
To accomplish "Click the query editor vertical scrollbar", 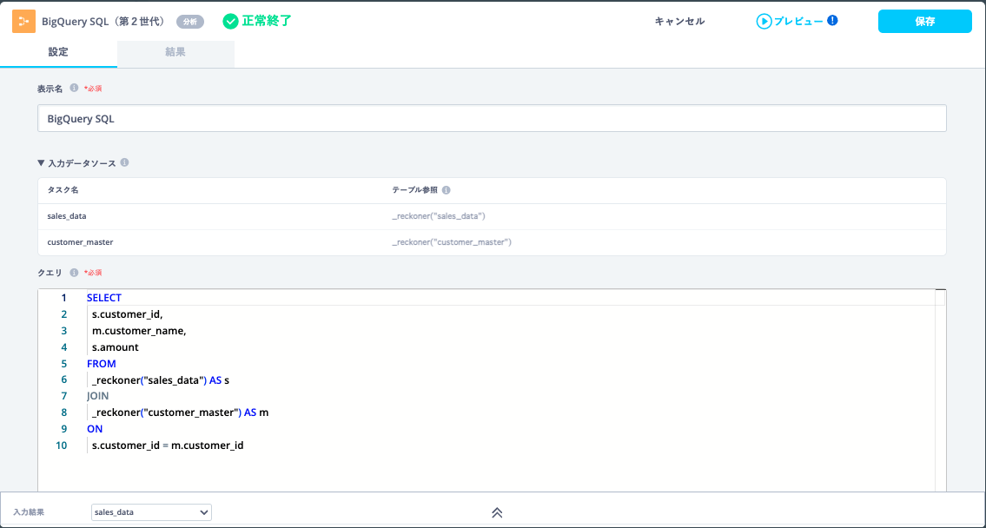I will coord(940,390).
